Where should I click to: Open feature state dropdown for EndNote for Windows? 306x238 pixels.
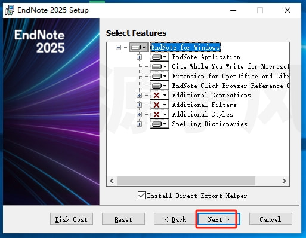[139, 47]
